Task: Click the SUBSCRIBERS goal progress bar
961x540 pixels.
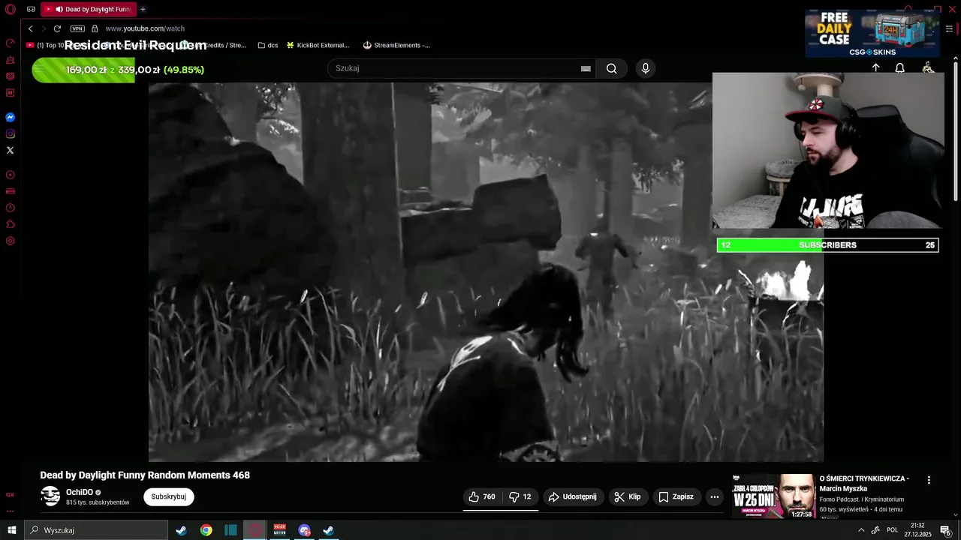Action: point(827,245)
